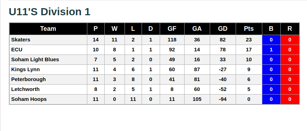Click the Letchworth team name
The image size is (307, 131).
tap(26, 89)
